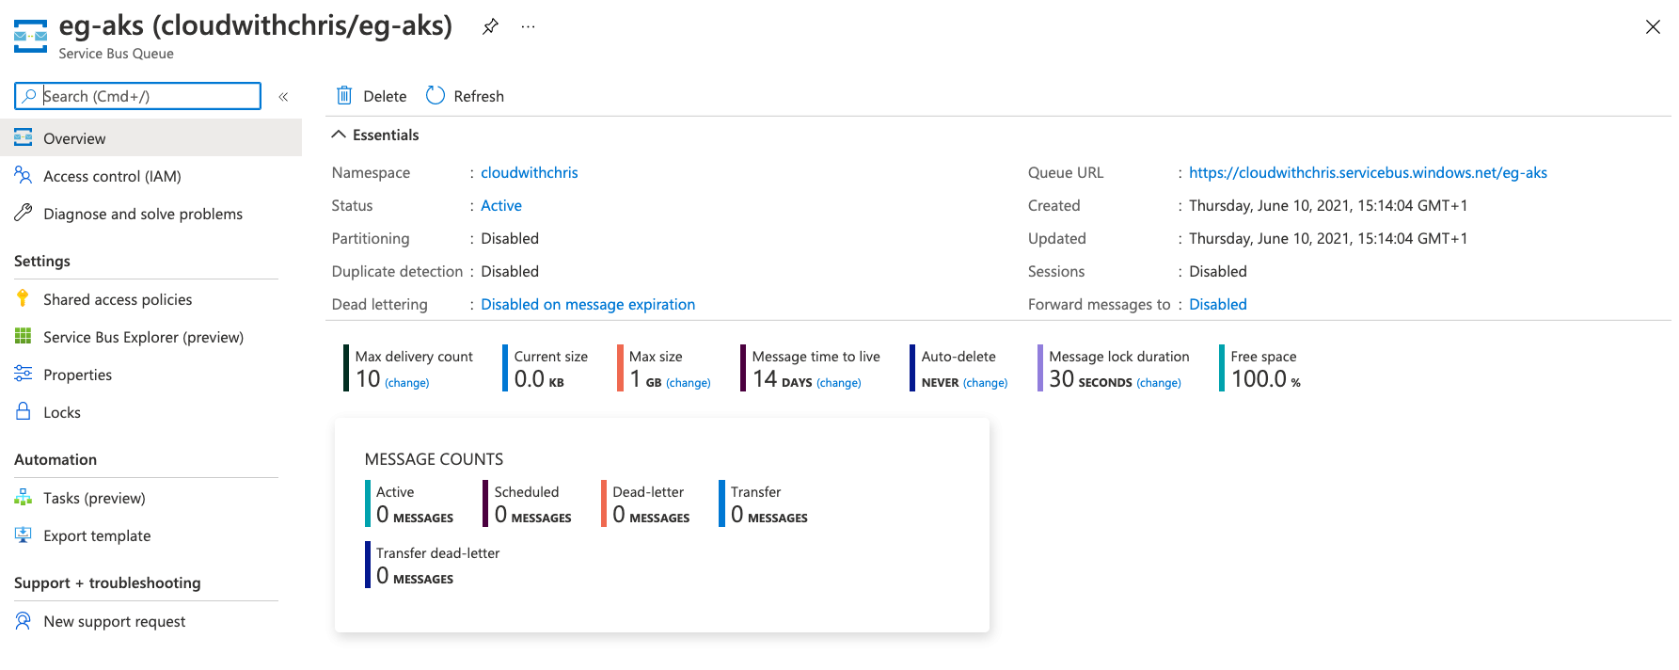Close the eg-aks blade
Image resolution: width=1679 pixels, height=670 pixels.
pos(1653,27)
